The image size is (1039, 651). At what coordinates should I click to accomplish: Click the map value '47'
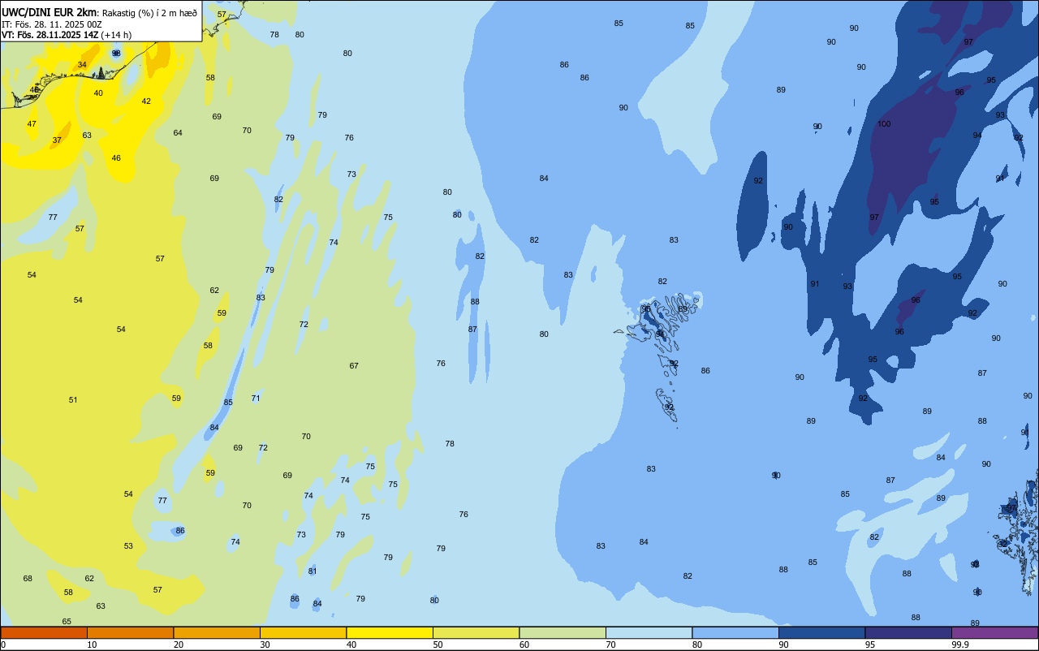tap(32, 124)
